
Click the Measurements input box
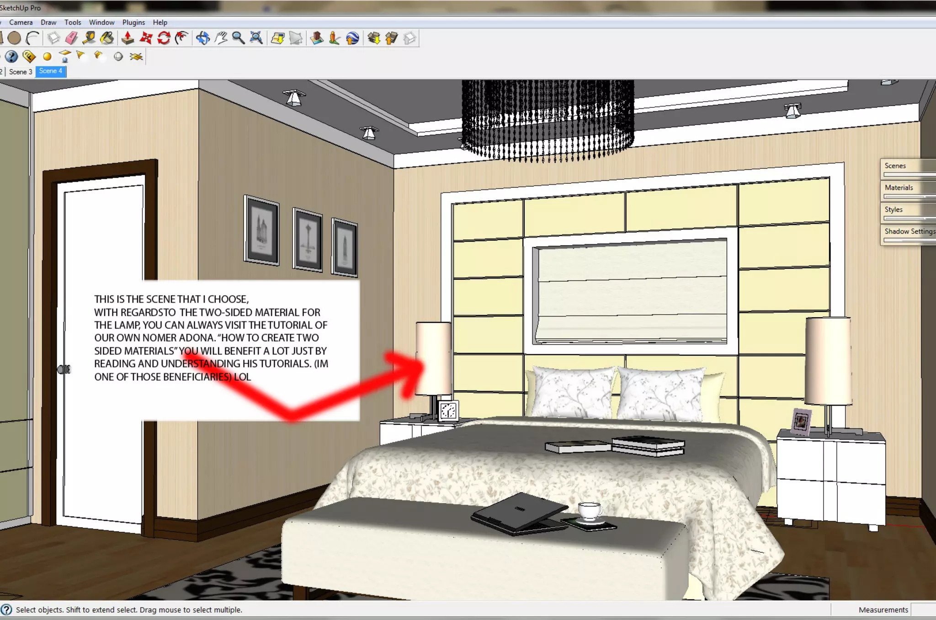click(x=923, y=609)
